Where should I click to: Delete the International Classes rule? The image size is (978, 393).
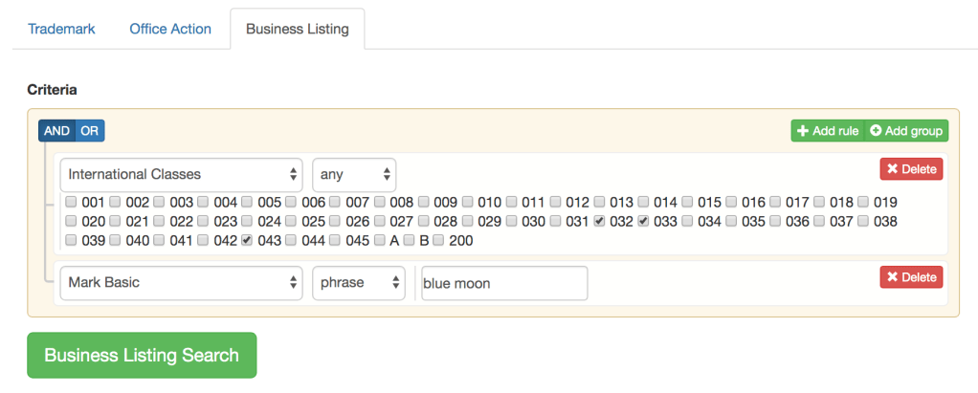(x=911, y=169)
